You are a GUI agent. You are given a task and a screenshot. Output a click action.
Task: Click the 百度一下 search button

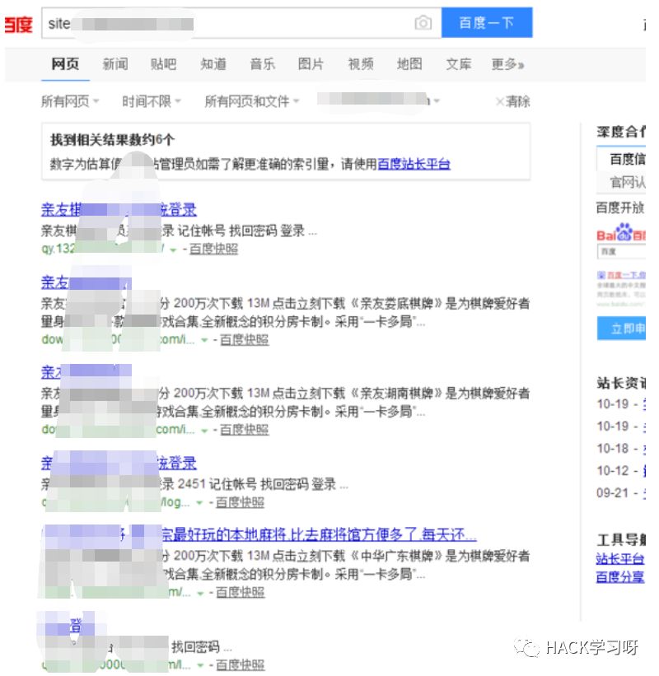click(x=487, y=22)
